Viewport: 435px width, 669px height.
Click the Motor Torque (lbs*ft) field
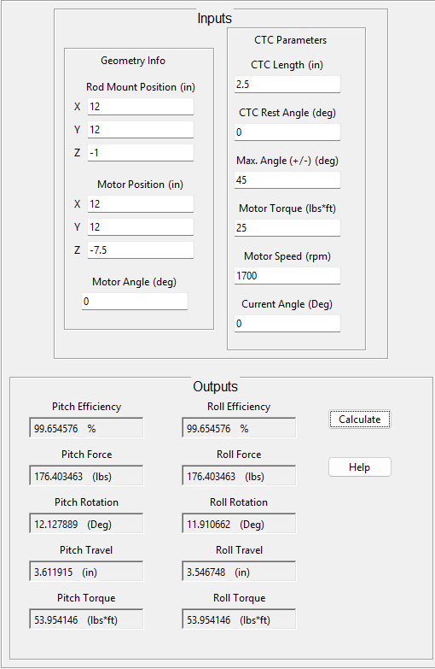287,228
